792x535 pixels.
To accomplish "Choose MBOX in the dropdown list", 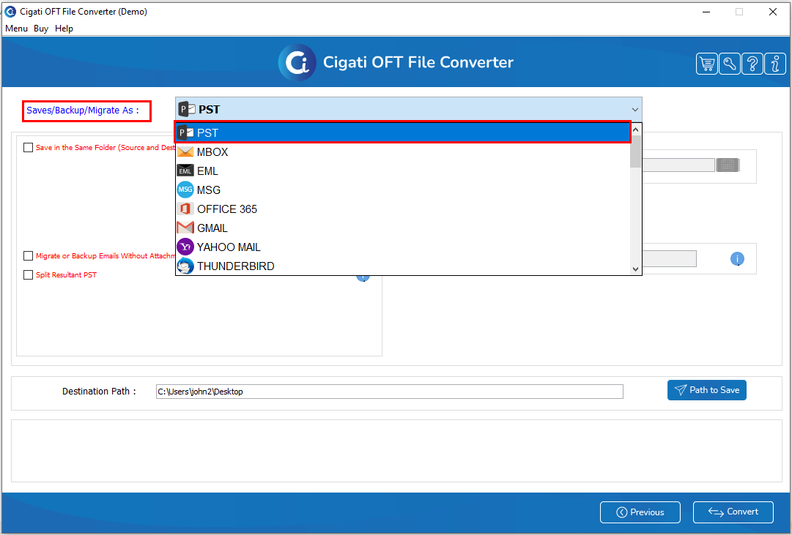I will click(402, 152).
